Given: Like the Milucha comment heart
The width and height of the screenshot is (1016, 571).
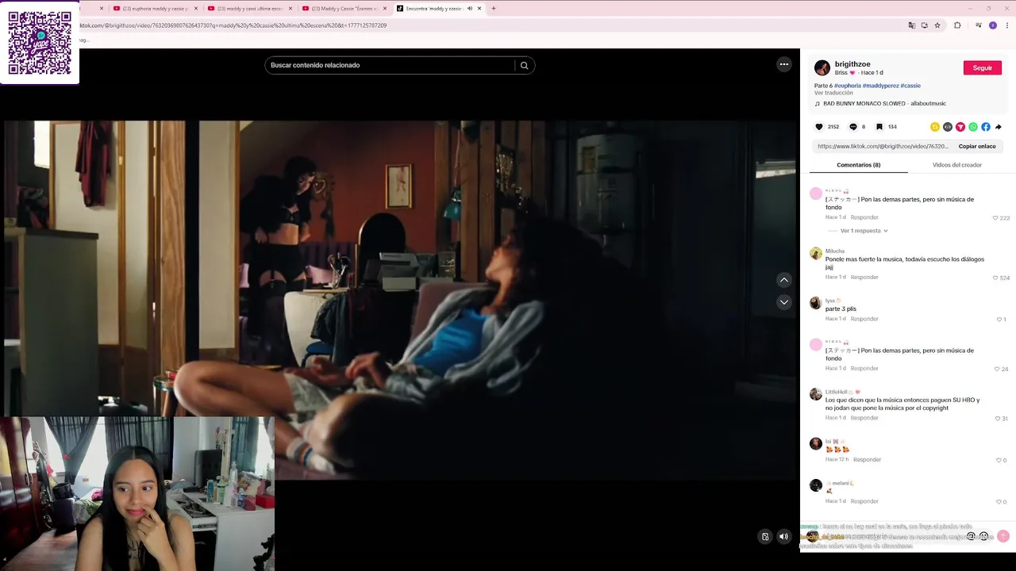Looking at the screenshot, I should point(995,278).
